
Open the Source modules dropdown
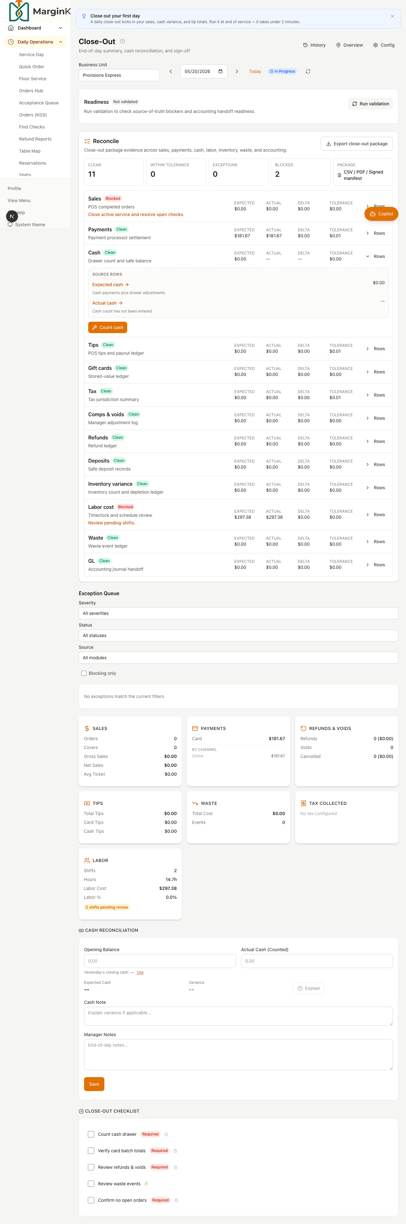pyautogui.click(x=238, y=658)
